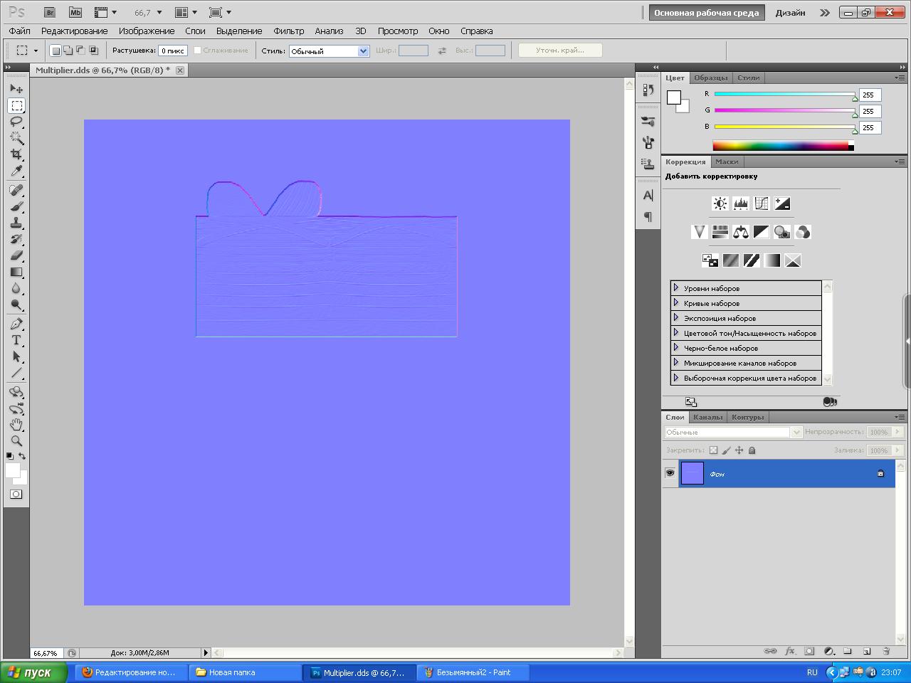Switch to the Образцы tab
Image resolution: width=911 pixels, height=683 pixels.
pos(711,78)
